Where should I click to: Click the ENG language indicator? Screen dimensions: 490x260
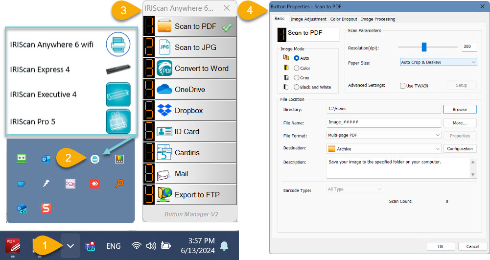coord(114,246)
